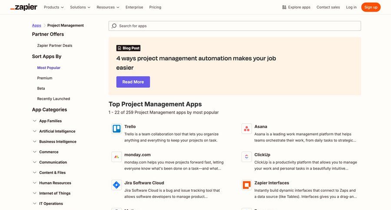
Task: Expand the Communication category chevron
Action: point(34,162)
